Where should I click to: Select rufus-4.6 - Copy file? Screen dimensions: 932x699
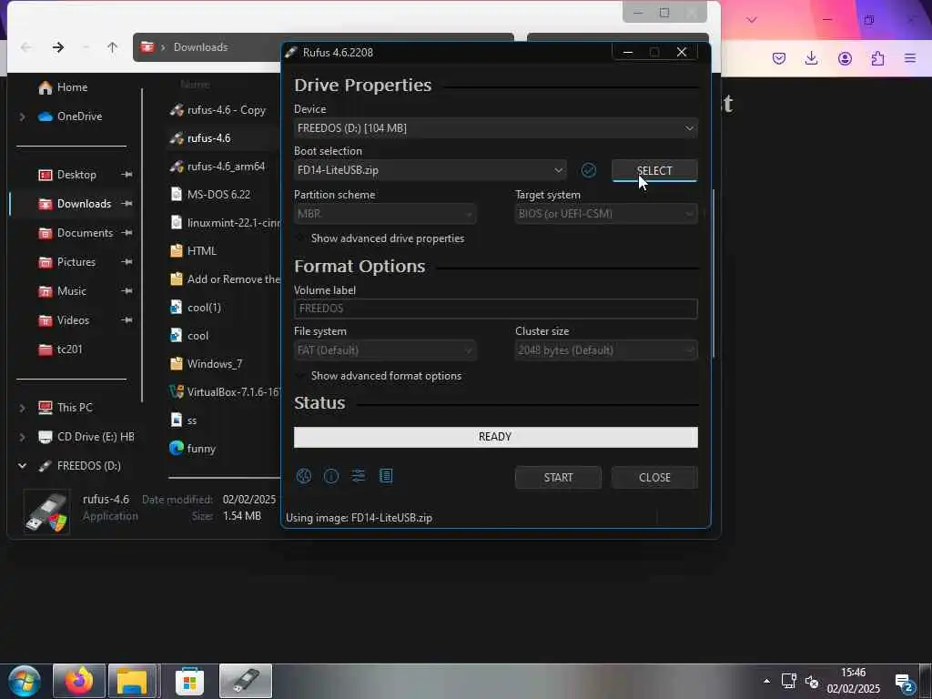(x=218, y=110)
